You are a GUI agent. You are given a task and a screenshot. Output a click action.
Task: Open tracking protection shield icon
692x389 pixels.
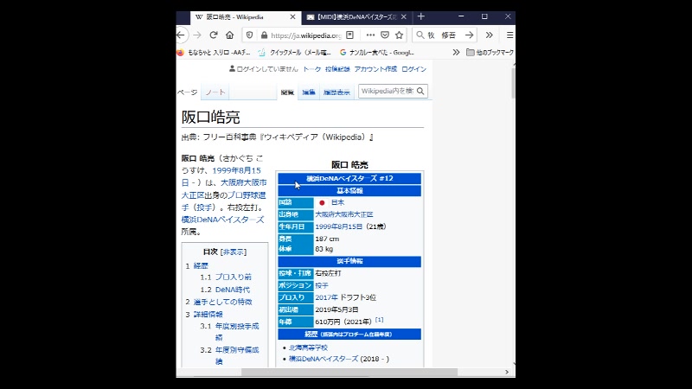pyautogui.click(x=250, y=35)
